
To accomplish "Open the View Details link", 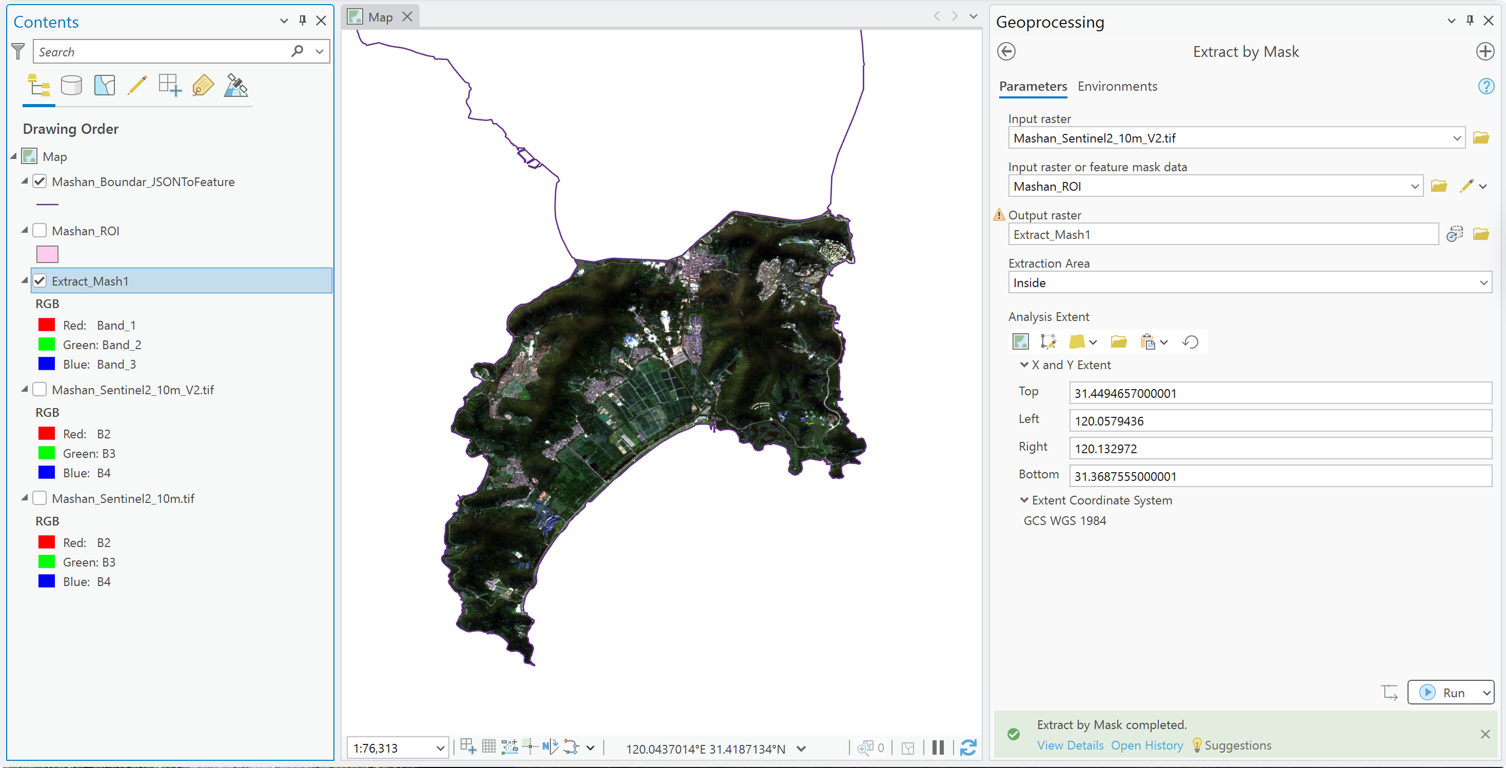I will coord(1070,745).
